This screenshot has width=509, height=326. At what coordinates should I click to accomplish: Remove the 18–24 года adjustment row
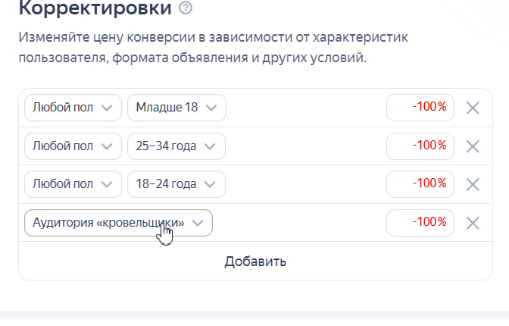tap(473, 184)
